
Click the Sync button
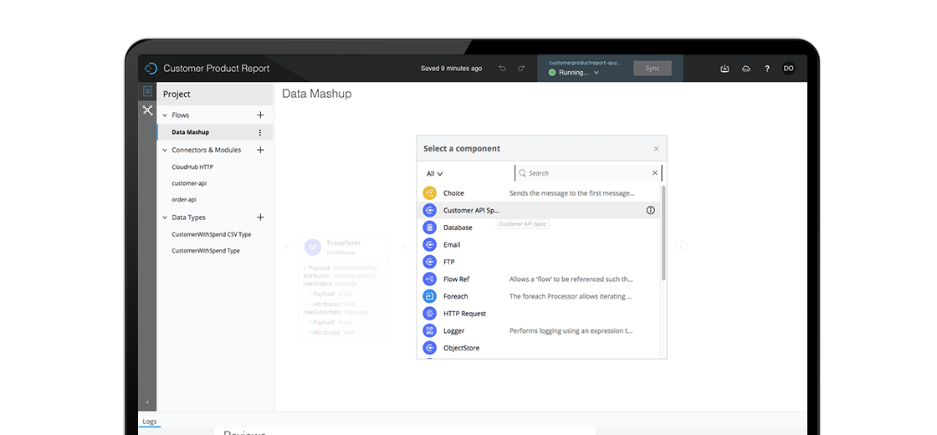(x=653, y=69)
